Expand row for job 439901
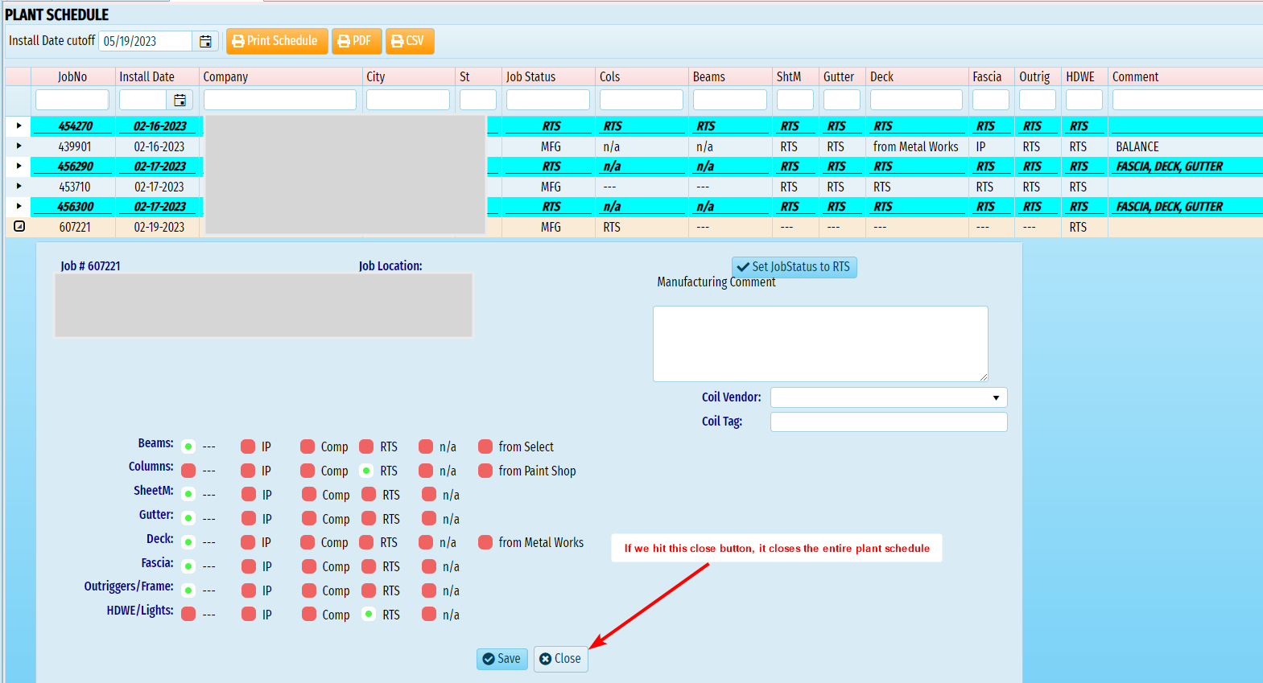Screen dimensions: 1263x683 click(x=19, y=146)
